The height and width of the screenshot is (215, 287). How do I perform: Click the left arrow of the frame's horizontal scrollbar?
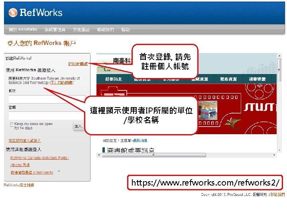(99, 155)
